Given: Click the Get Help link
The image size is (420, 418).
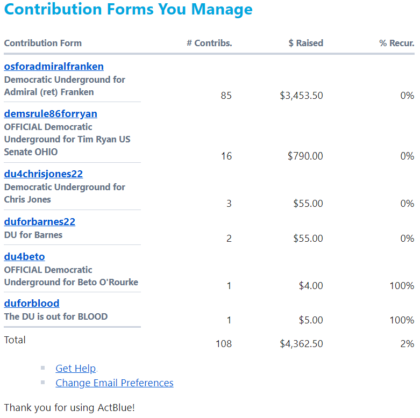Looking at the screenshot, I should tap(75, 369).
